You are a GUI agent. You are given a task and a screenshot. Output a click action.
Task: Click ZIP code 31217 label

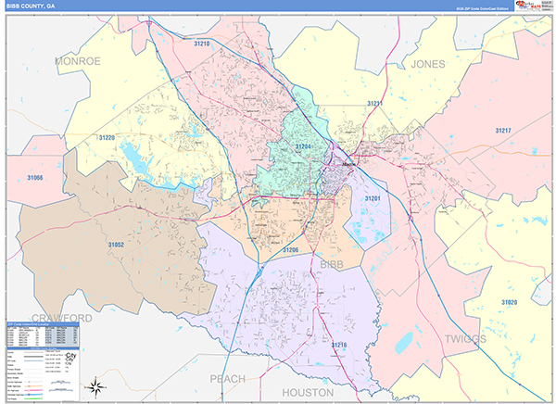pyautogui.click(x=503, y=131)
